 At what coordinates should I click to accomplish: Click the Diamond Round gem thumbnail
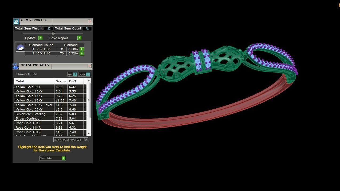(21, 47)
